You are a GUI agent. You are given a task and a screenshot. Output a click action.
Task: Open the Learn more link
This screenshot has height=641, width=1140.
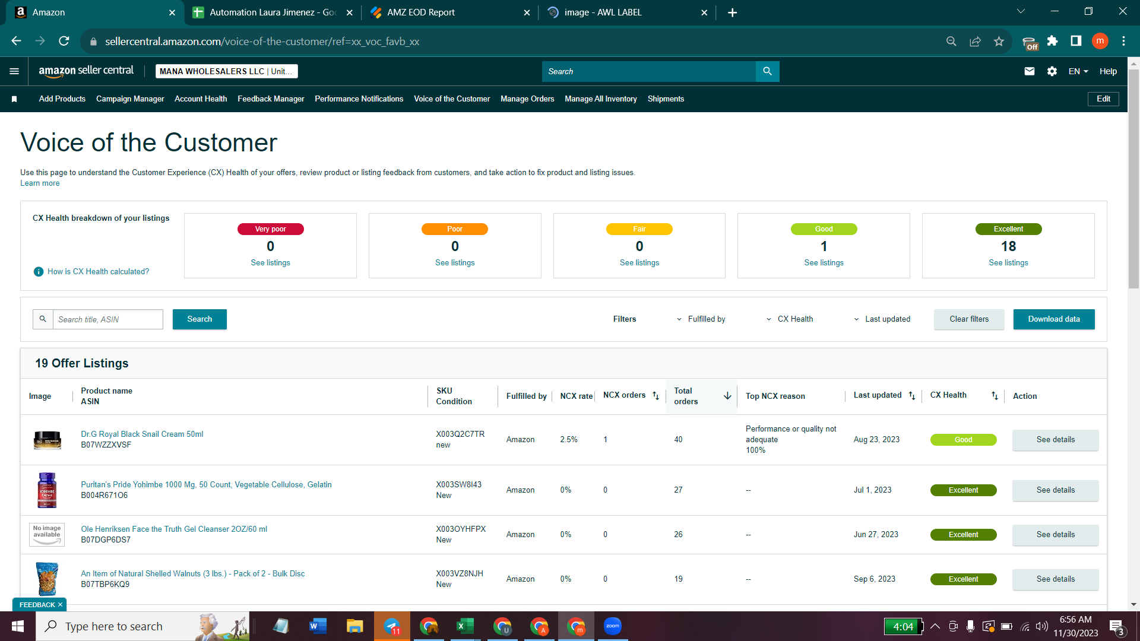[40, 183]
